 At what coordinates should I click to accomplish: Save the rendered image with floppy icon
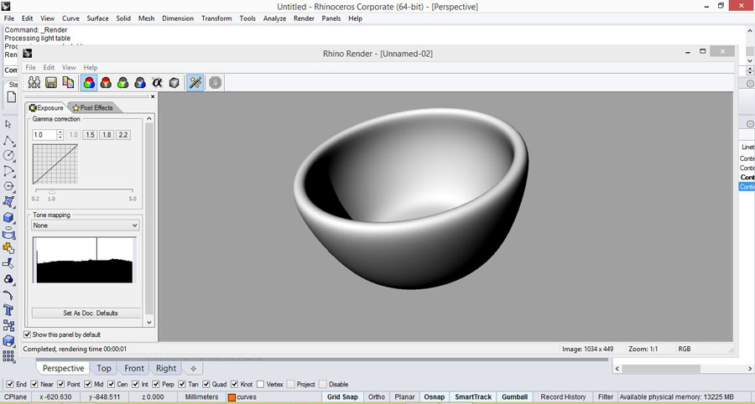(51, 82)
